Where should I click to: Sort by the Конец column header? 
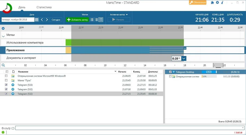point(136,72)
